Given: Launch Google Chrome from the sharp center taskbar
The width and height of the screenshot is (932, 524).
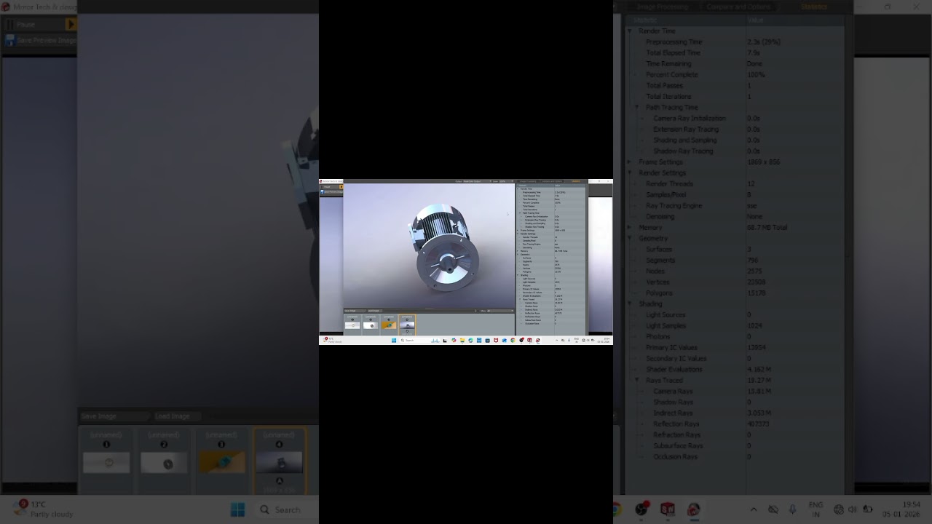Looking at the screenshot, I should tap(513, 341).
